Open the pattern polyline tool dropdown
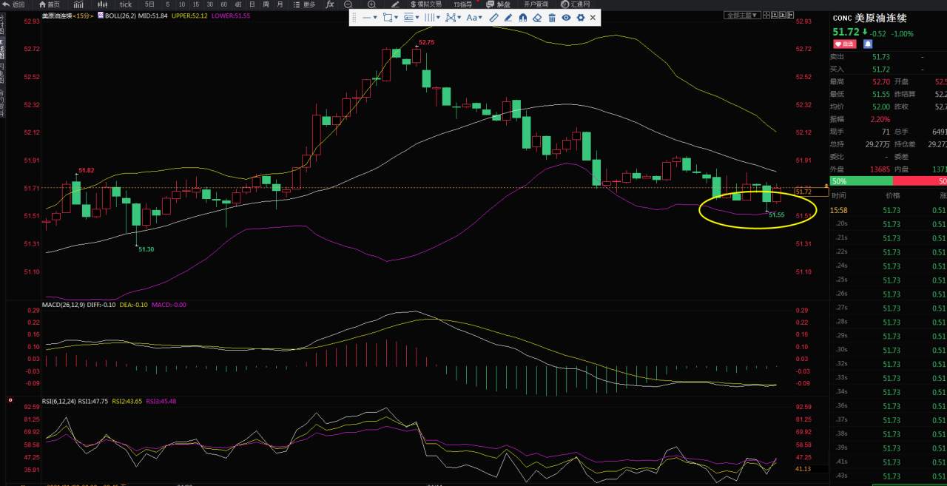 click(x=454, y=18)
